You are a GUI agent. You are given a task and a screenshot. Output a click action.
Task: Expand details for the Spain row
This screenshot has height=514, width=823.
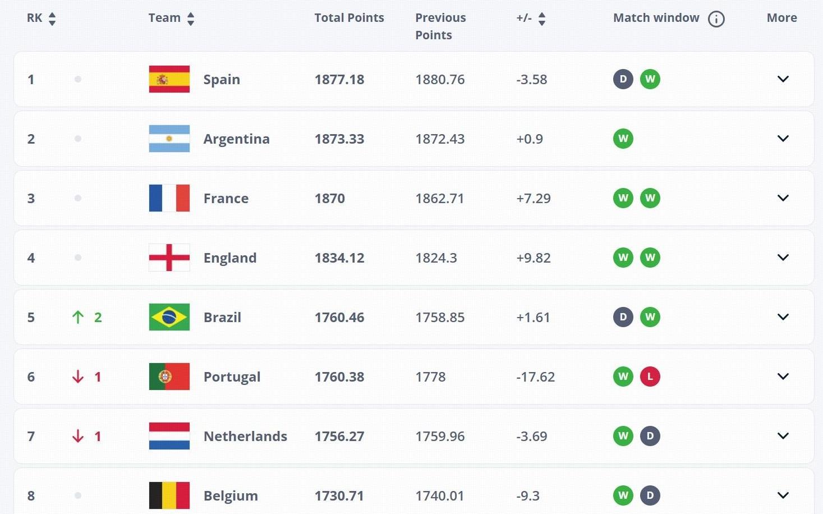click(x=783, y=79)
